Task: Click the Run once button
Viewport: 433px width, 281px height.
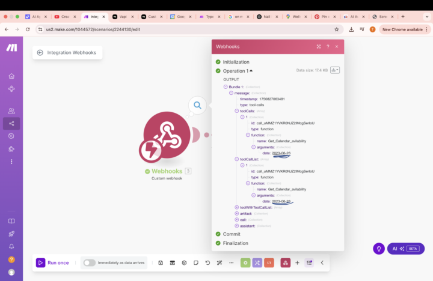Action: [52, 263]
